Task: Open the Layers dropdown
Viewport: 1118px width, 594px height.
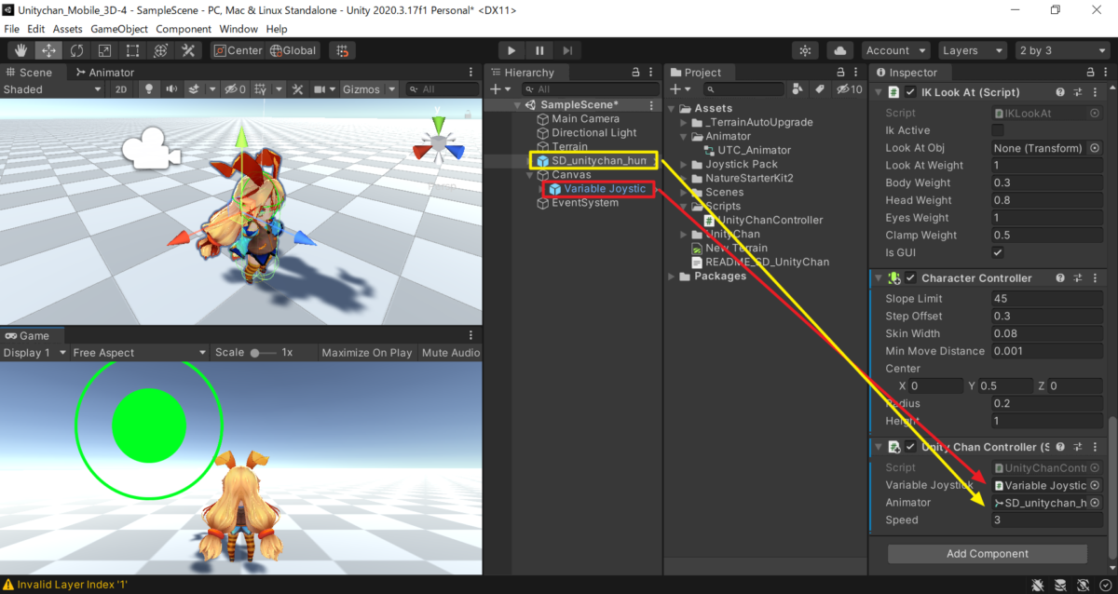Action: (x=973, y=50)
